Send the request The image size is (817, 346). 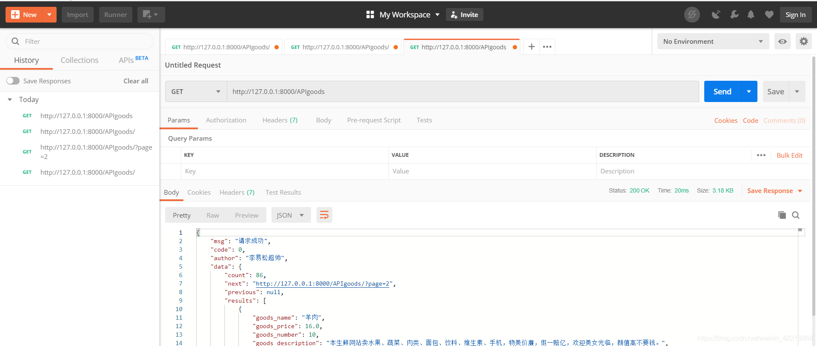(723, 91)
